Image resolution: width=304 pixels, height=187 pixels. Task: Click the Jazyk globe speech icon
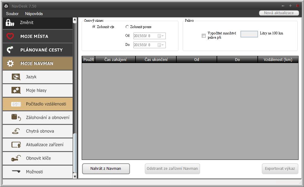click(16, 77)
